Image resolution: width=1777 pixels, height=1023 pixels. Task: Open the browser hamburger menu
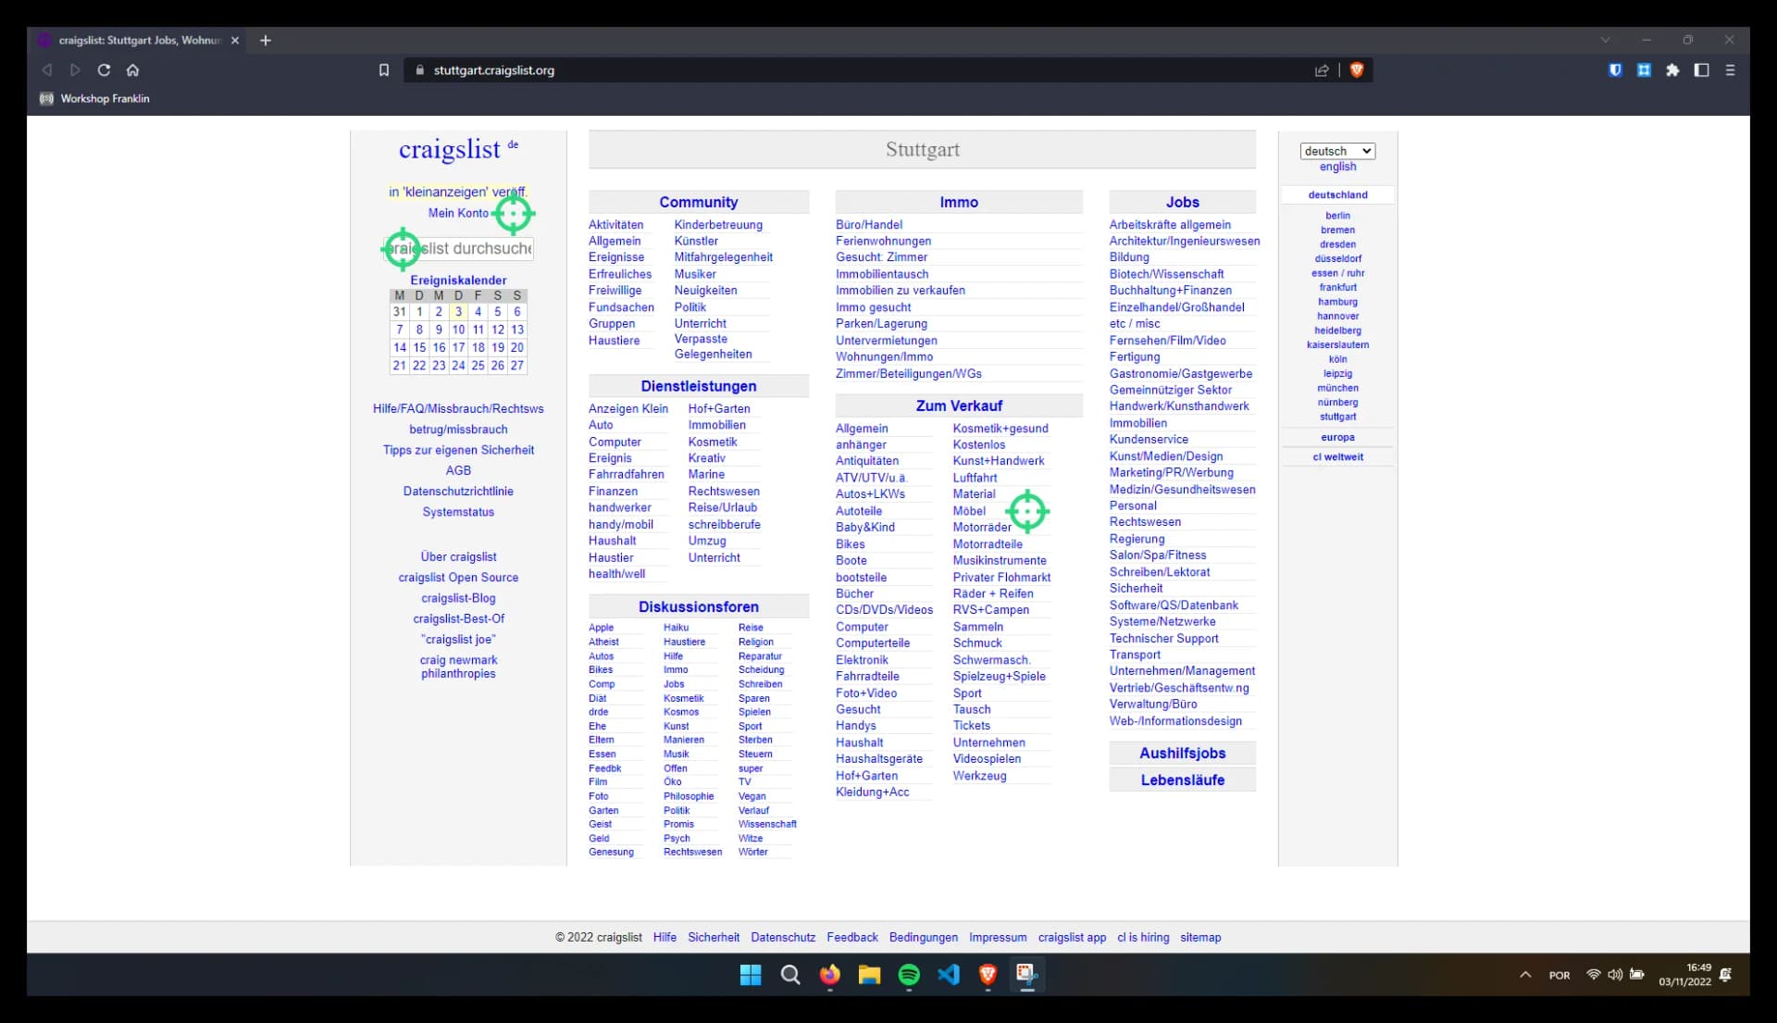pyautogui.click(x=1731, y=70)
